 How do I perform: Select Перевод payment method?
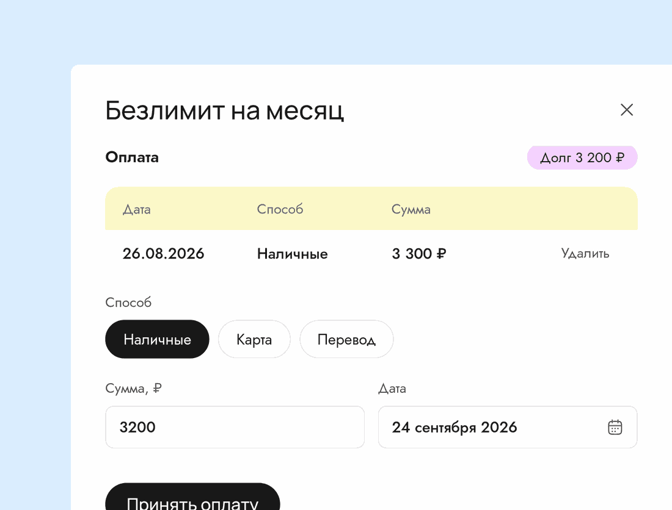pos(346,339)
